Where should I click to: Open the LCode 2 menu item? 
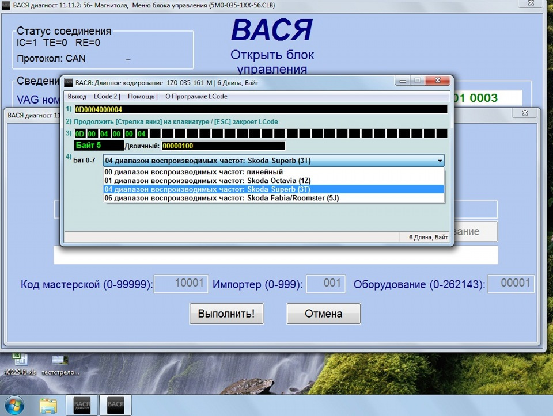click(x=105, y=97)
